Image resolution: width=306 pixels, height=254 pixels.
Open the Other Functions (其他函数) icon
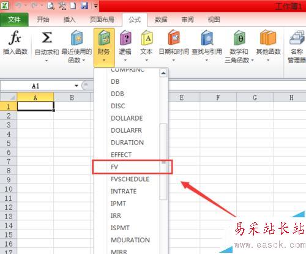pos(268,37)
